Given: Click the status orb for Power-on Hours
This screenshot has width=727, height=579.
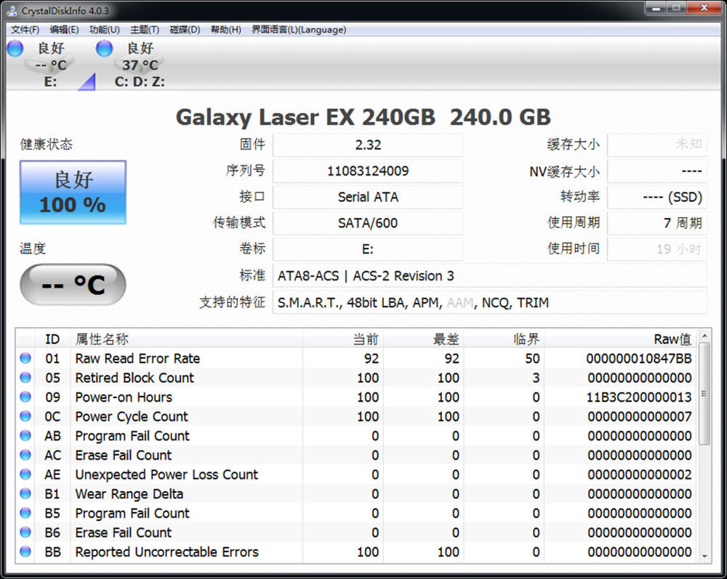Looking at the screenshot, I should click(x=25, y=397).
